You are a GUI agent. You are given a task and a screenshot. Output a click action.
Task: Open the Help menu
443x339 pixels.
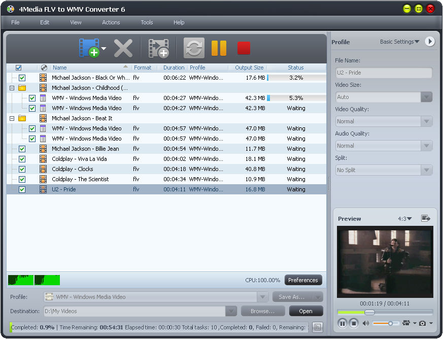(x=179, y=22)
